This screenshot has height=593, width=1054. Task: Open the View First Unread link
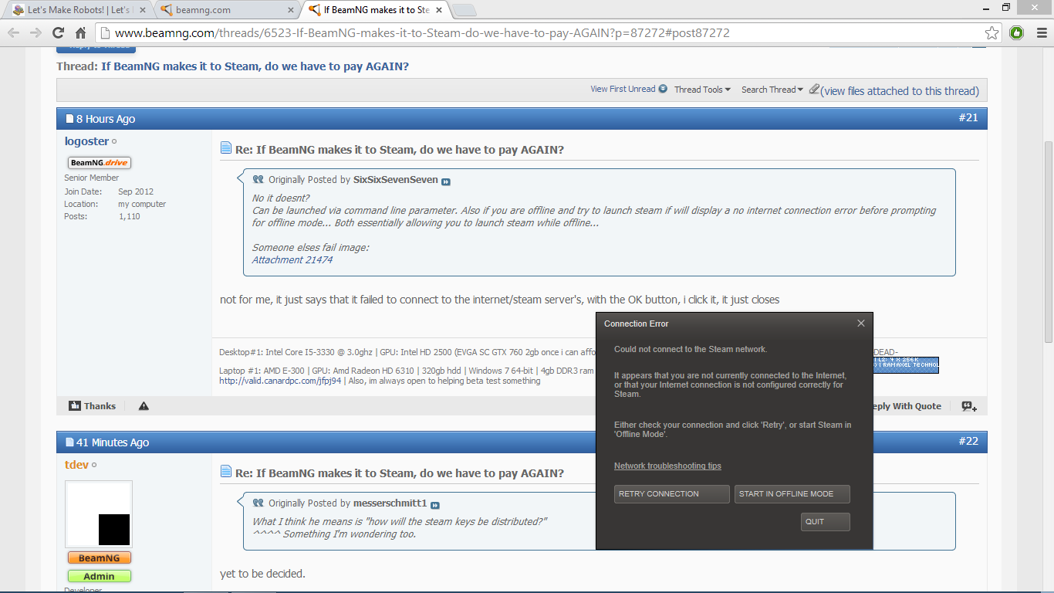[623, 89]
